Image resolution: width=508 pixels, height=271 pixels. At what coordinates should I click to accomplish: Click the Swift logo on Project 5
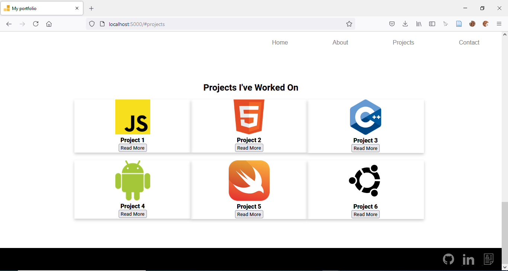tap(249, 180)
